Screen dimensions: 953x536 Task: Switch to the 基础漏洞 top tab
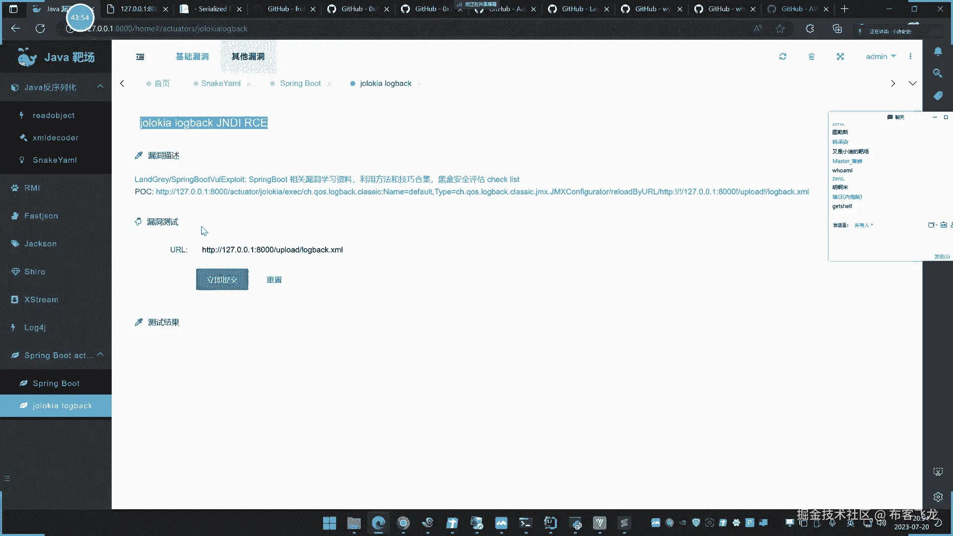pos(192,57)
